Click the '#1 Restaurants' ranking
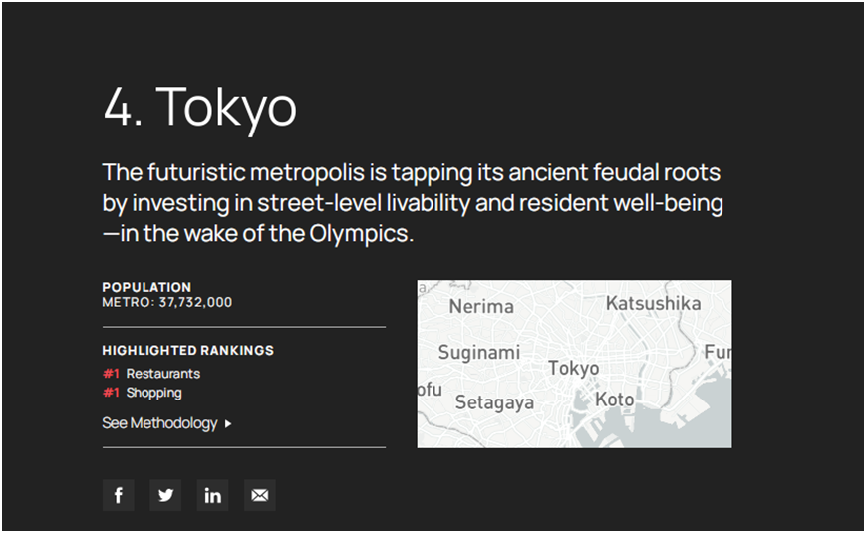Image resolution: width=866 pixels, height=533 pixels. [151, 374]
